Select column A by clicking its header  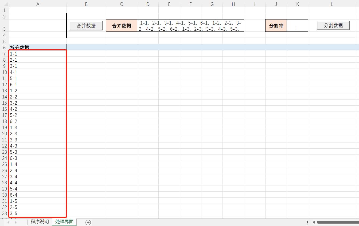[37, 4]
